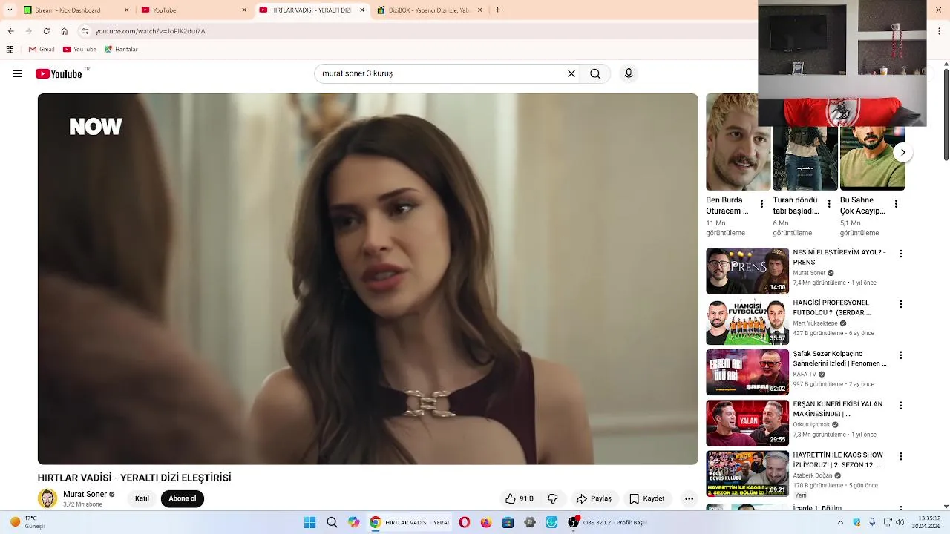Click the Ataberk Doğan channel name
Screen dimensions: 950x534
tap(813, 475)
